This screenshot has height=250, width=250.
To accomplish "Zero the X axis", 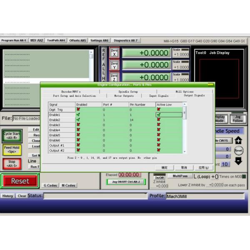I will coord(115,52).
